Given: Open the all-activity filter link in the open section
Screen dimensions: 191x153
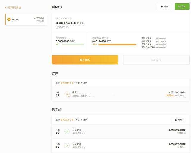Looking at the screenshot, I should 67,83.
